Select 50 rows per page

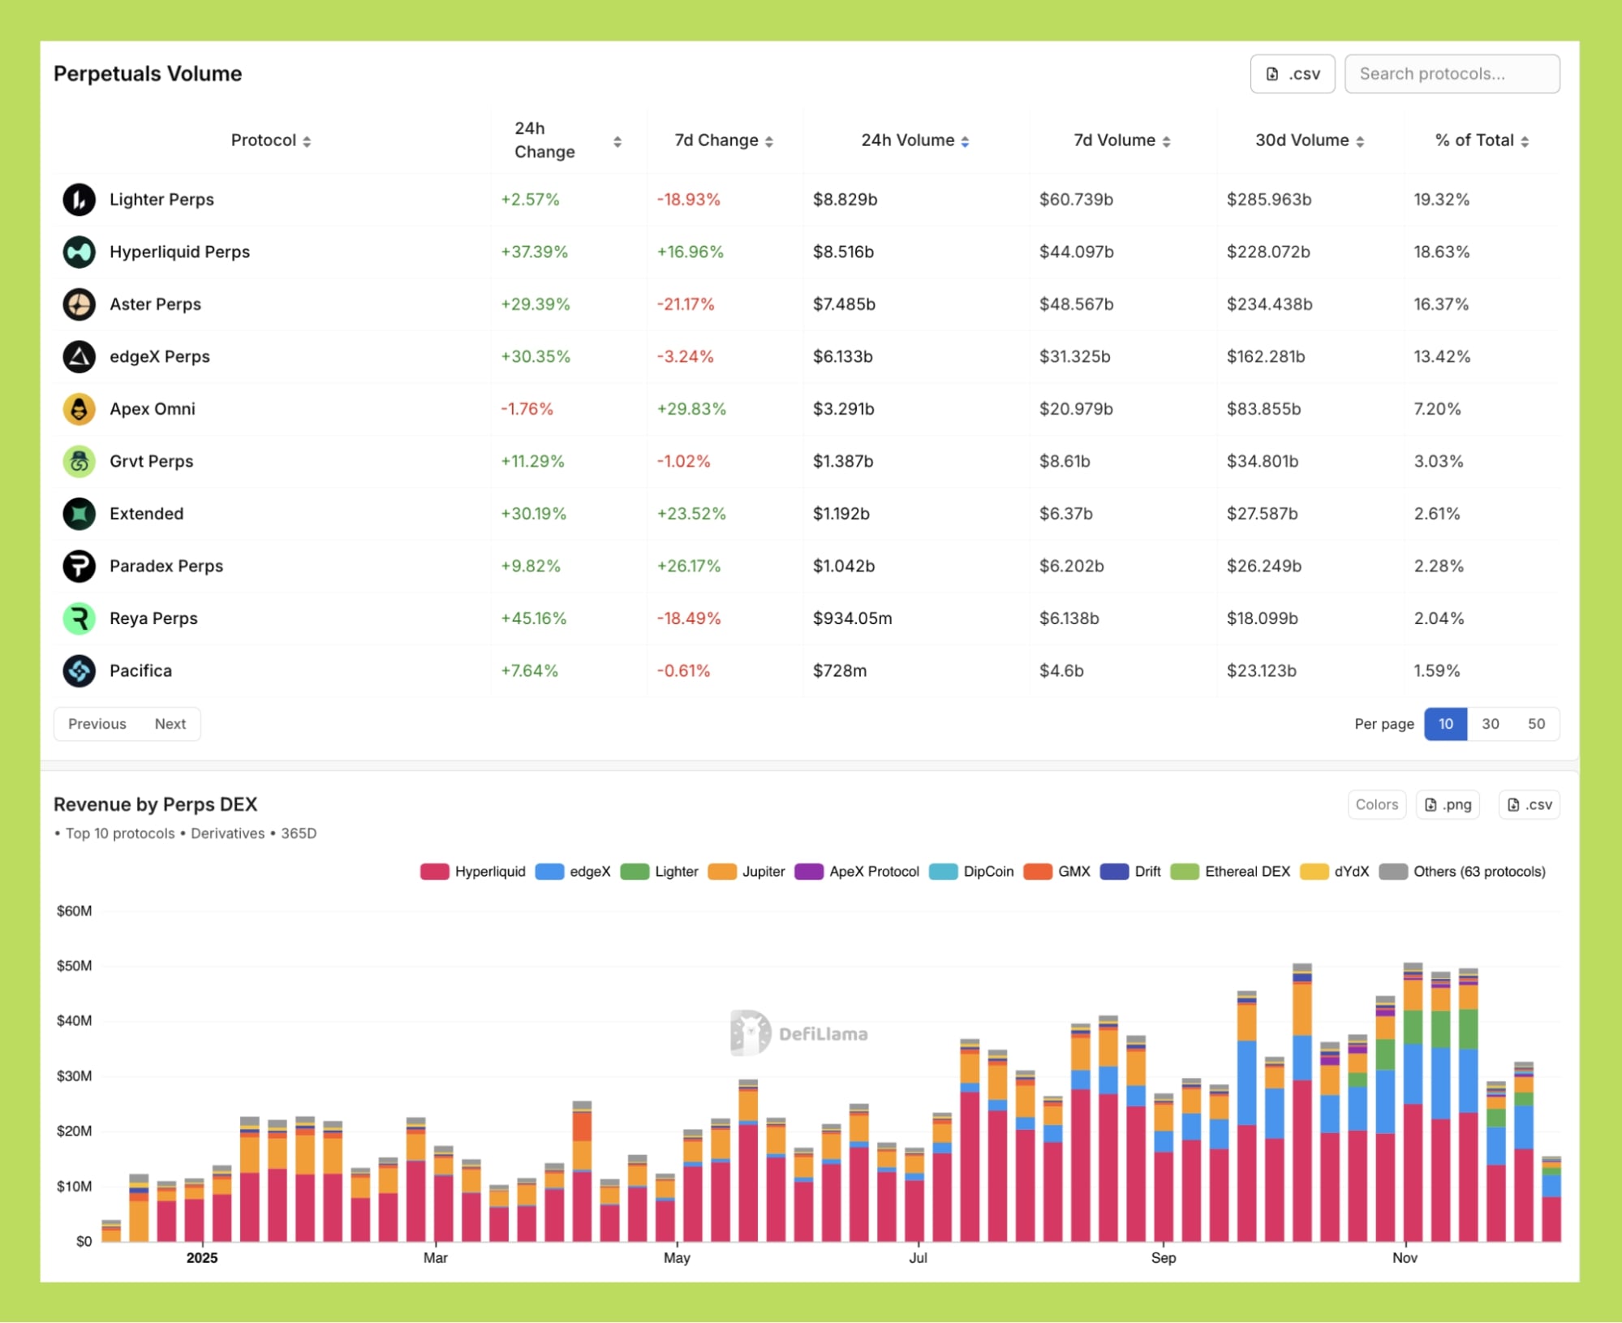tap(1536, 724)
